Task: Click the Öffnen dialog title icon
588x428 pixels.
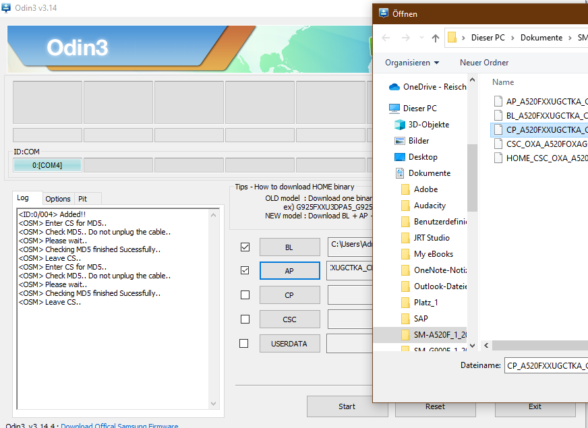Action: [x=384, y=14]
